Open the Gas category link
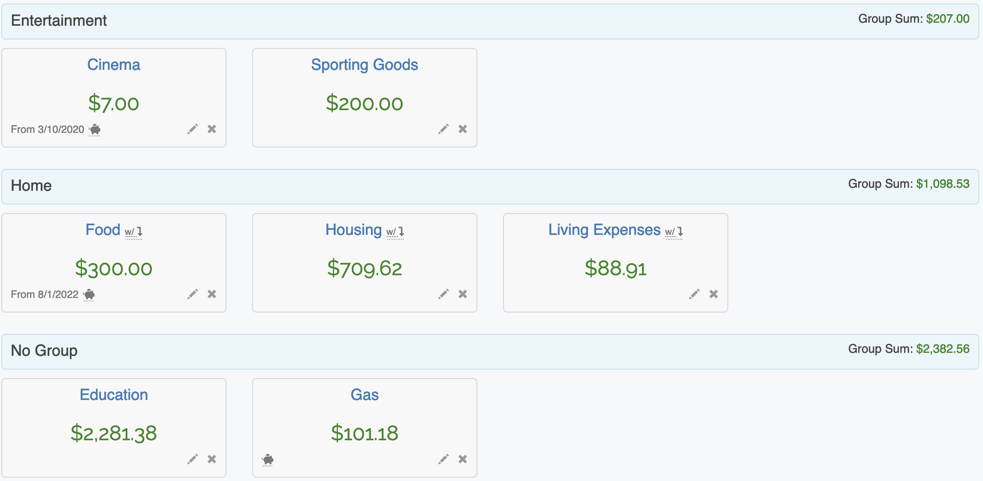The height and width of the screenshot is (481, 983). (x=365, y=395)
